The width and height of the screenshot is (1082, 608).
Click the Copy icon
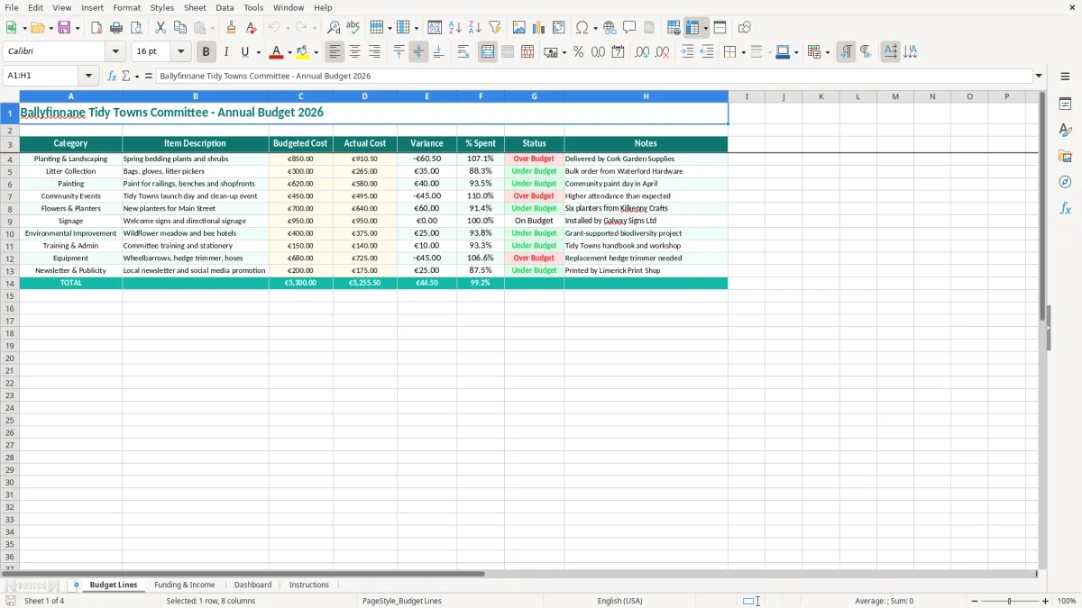click(180, 28)
